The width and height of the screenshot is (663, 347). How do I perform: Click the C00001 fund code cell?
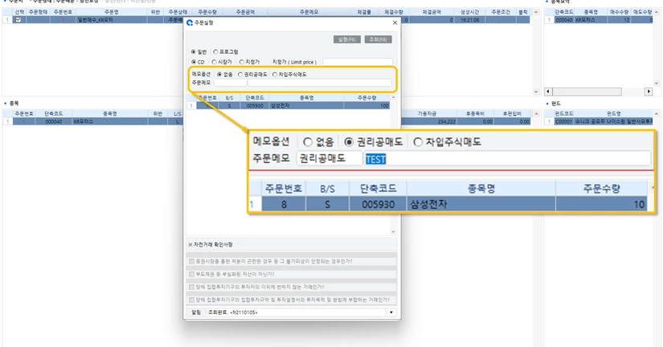point(563,121)
